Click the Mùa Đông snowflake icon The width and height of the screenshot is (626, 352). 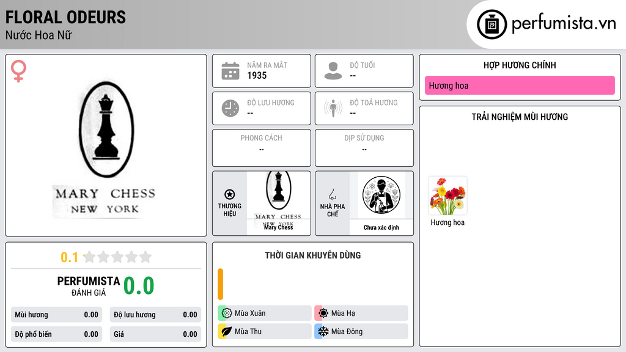coord(323,331)
